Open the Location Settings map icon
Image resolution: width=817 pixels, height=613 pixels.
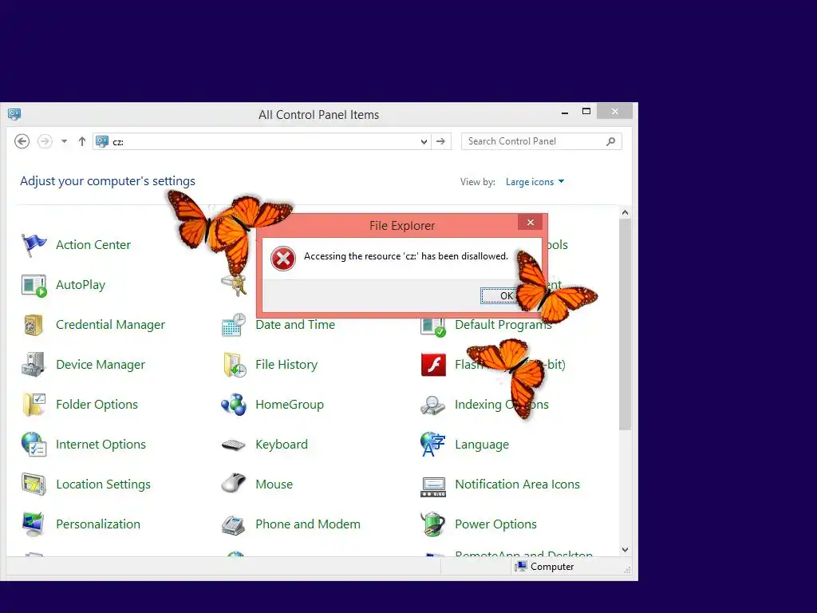[34, 484]
